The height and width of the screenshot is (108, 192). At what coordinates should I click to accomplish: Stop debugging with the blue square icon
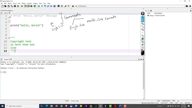(55, 6)
